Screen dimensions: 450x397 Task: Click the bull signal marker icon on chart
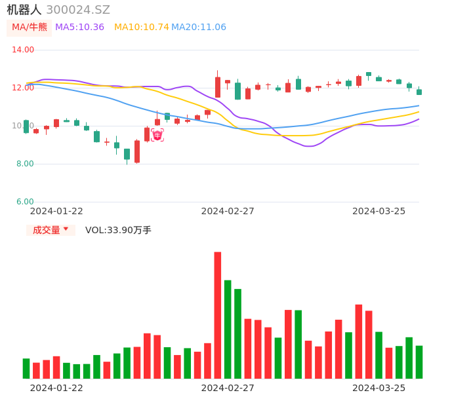[157, 135]
